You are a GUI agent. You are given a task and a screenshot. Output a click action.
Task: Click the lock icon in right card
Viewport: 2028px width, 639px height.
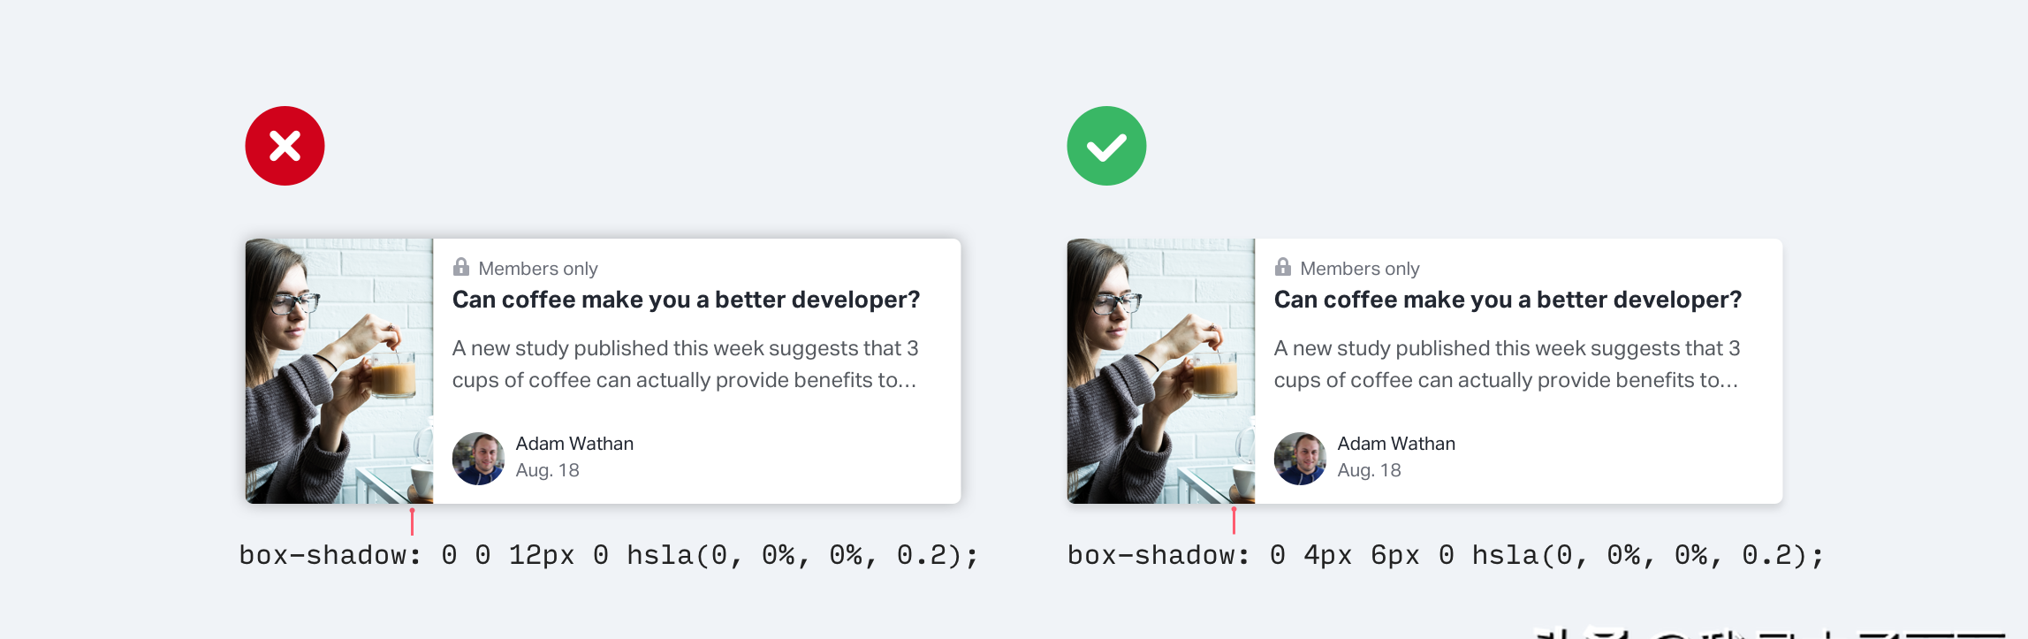tap(1283, 267)
